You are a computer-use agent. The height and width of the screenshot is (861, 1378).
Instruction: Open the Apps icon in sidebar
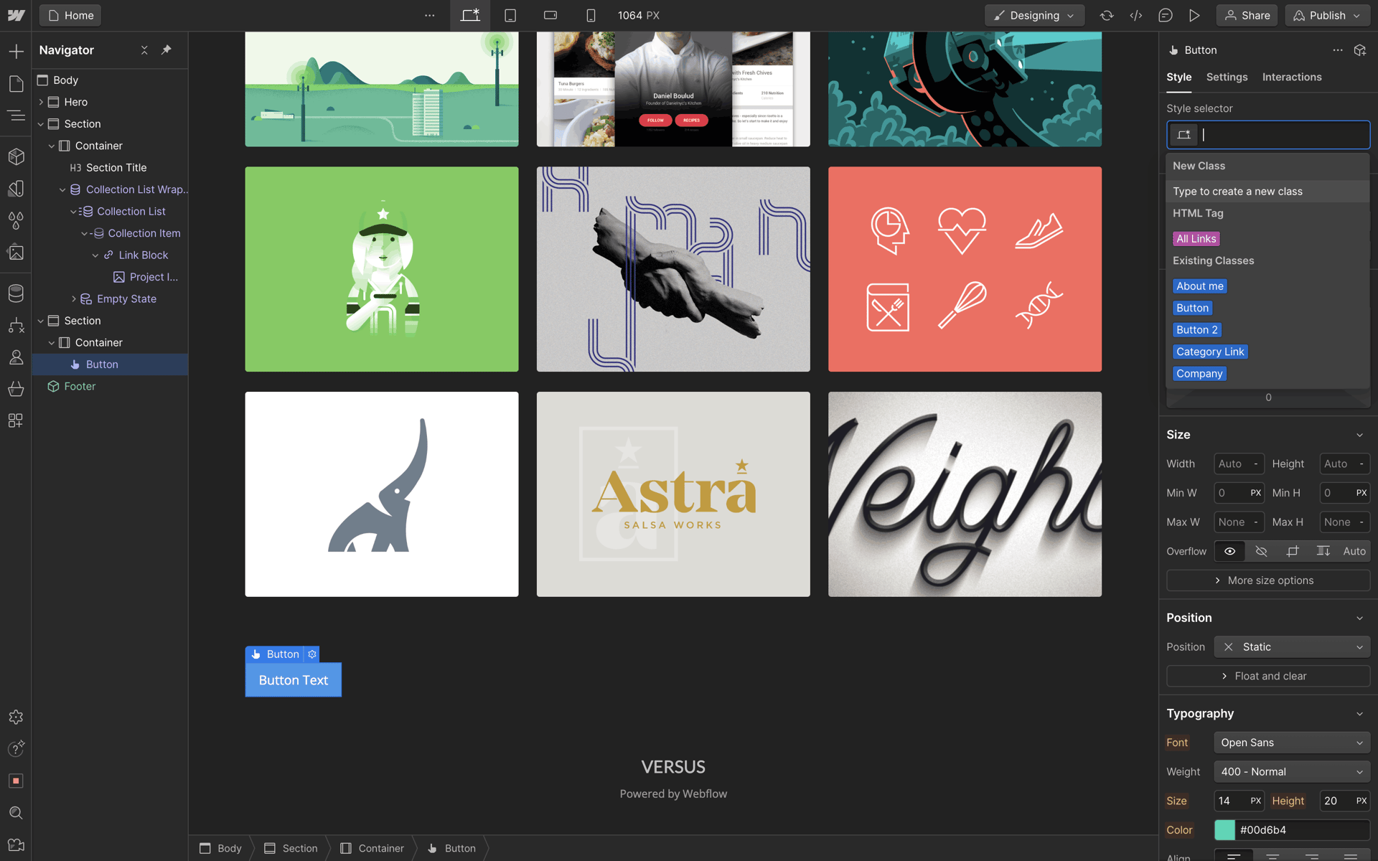point(16,420)
